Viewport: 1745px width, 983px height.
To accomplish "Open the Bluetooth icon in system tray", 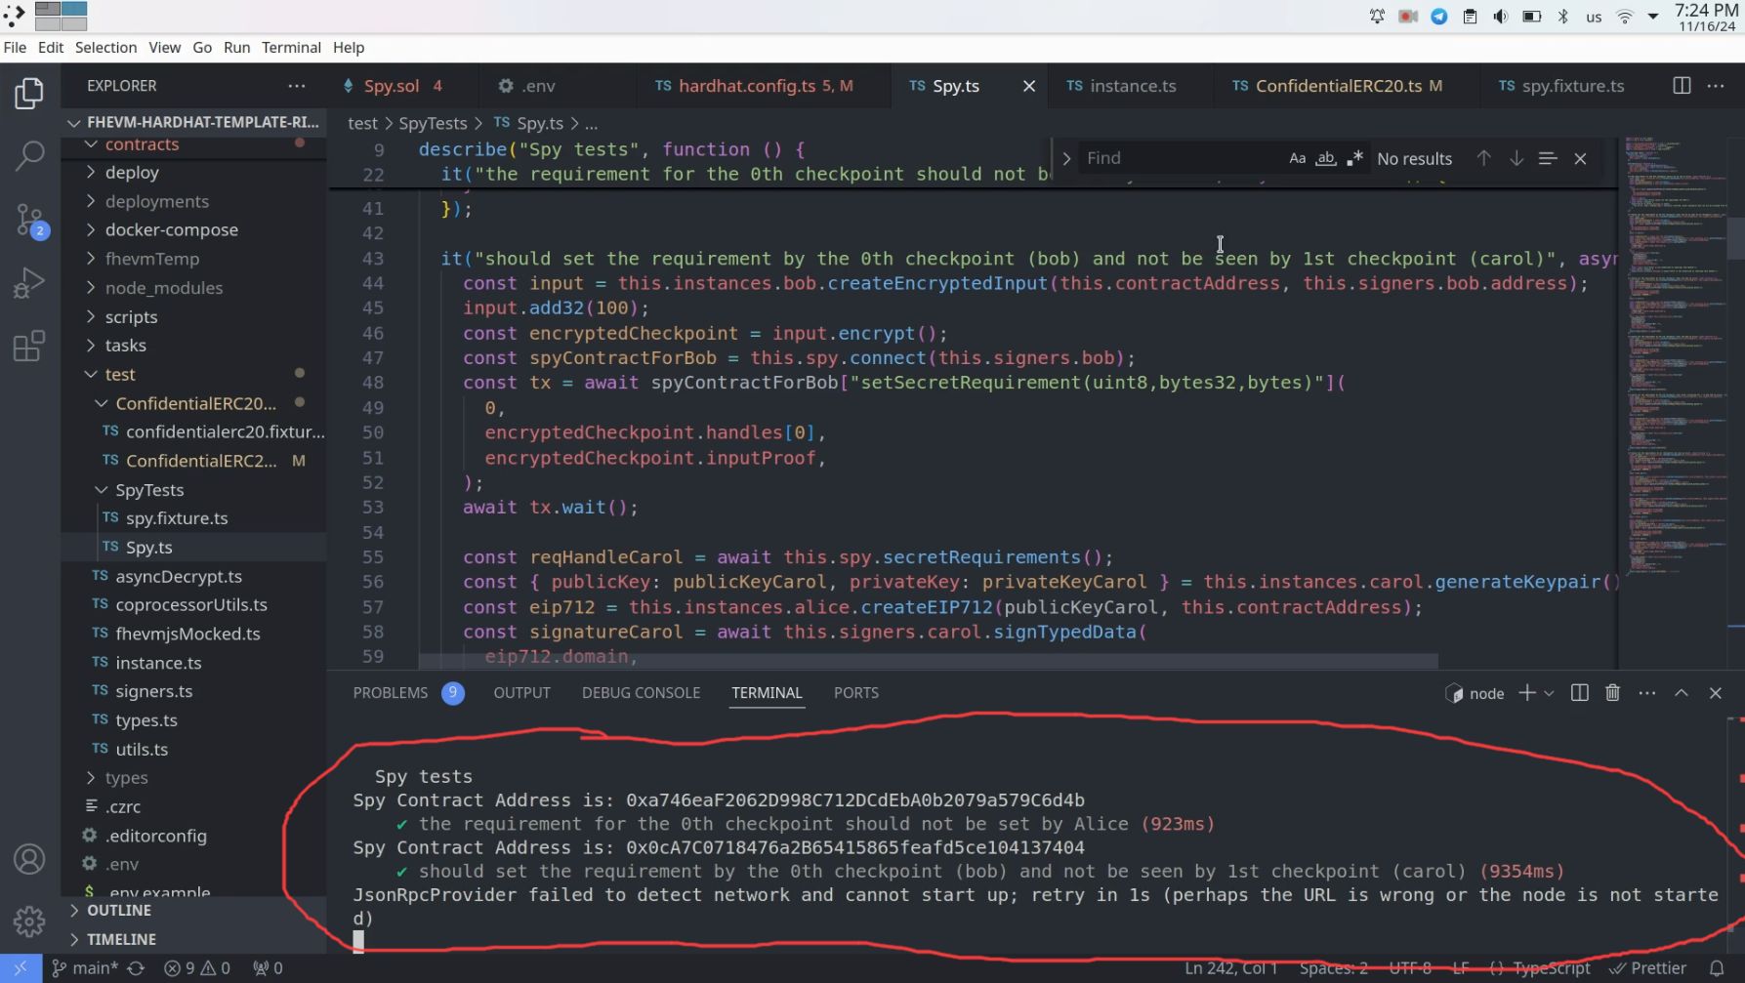I will (1562, 17).
